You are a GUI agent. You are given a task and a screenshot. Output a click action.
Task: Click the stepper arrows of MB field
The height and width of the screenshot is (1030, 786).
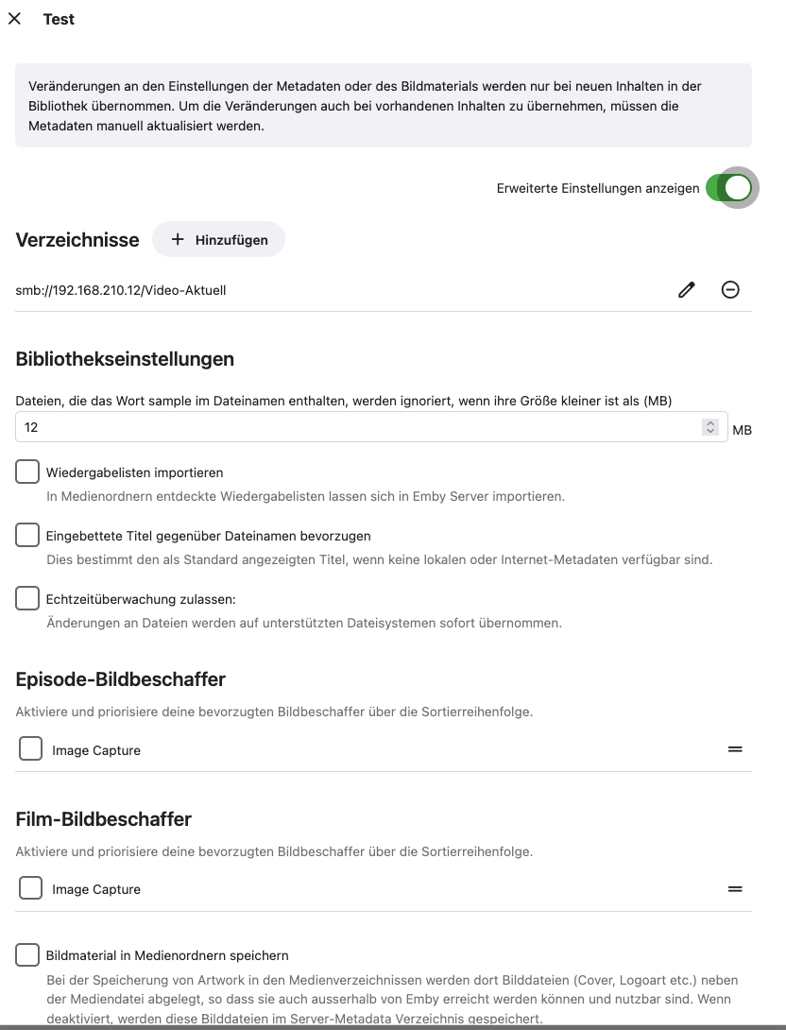pos(710,427)
